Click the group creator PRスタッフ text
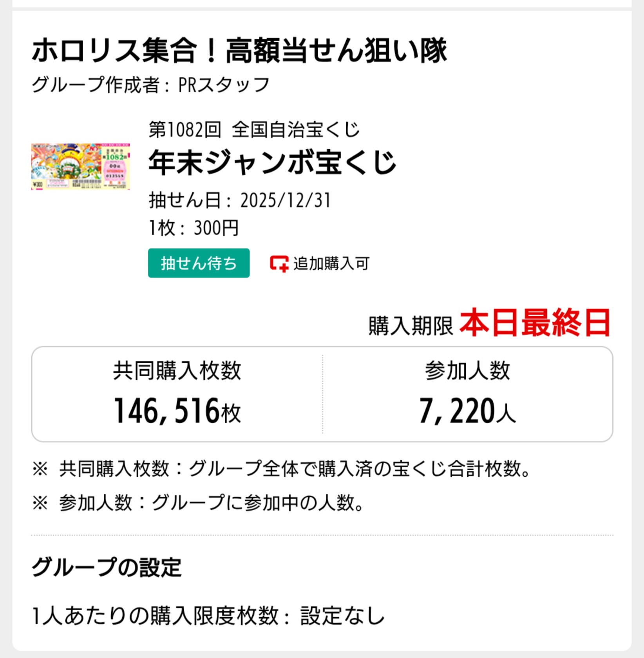This screenshot has height=658, width=644. (x=224, y=85)
